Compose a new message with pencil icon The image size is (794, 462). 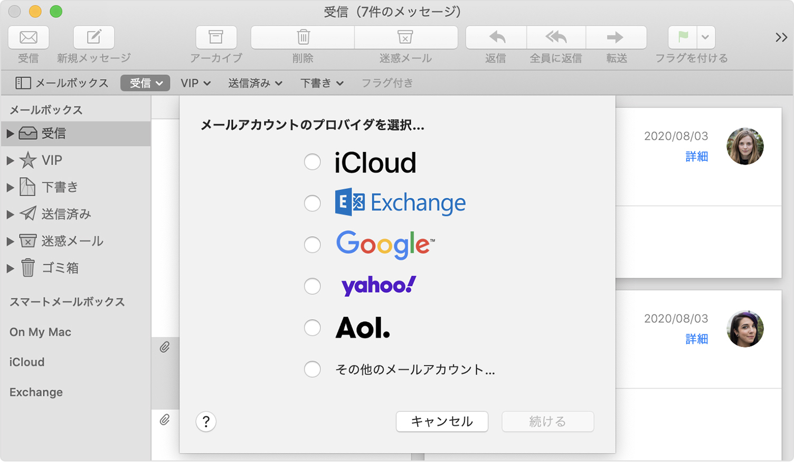[x=93, y=37]
